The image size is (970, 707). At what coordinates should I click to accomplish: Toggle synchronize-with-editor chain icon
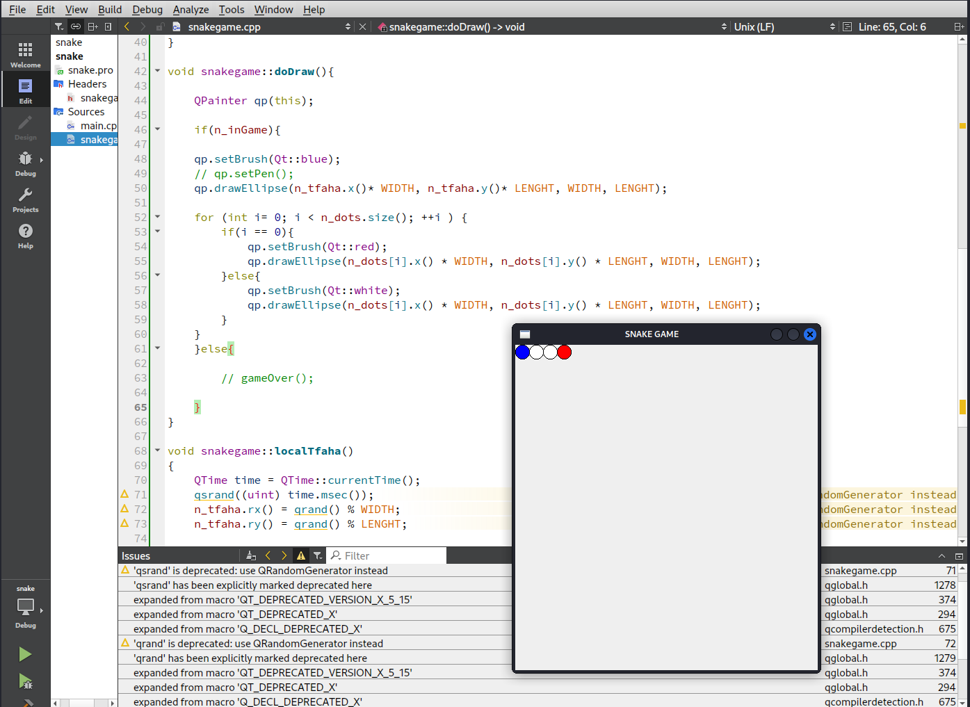[75, 26]
